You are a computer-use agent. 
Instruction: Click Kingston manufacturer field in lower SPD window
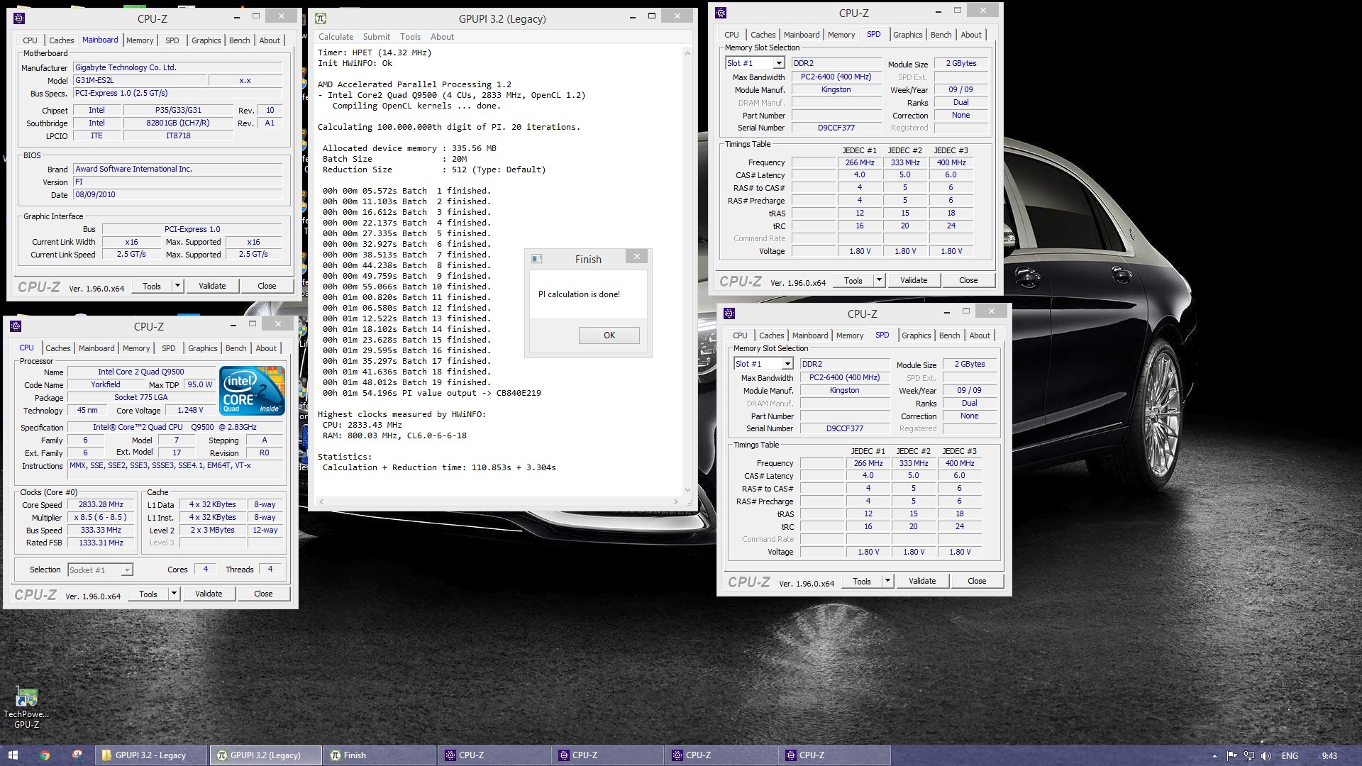tap(845, 390)
